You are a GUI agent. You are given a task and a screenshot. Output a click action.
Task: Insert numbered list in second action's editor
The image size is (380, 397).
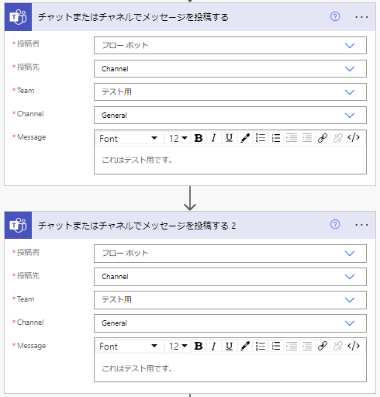276,346
